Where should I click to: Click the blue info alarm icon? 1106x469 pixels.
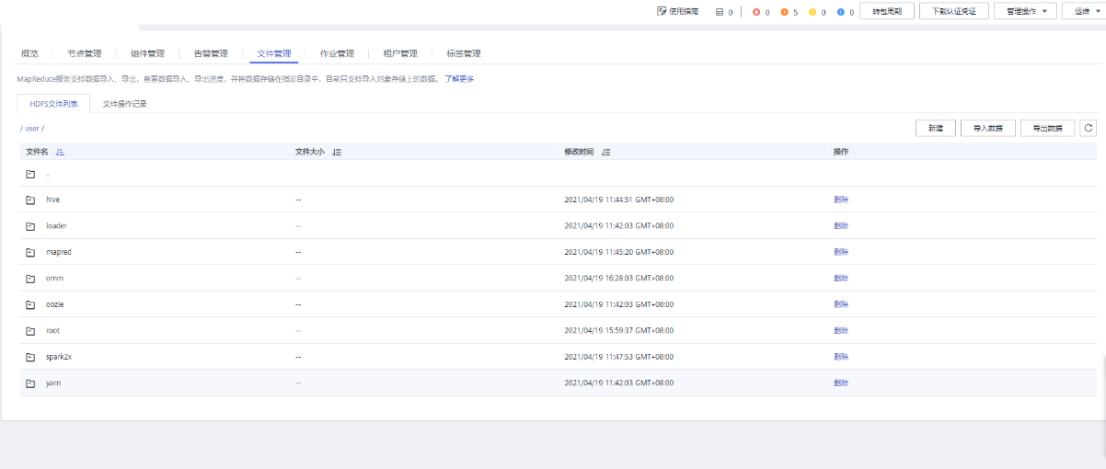(841, 12)
